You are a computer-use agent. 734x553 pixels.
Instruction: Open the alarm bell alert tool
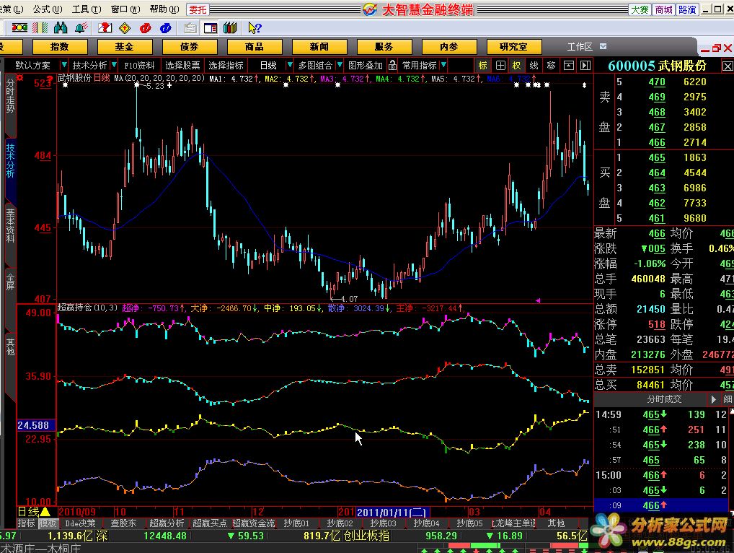(81, 28)
